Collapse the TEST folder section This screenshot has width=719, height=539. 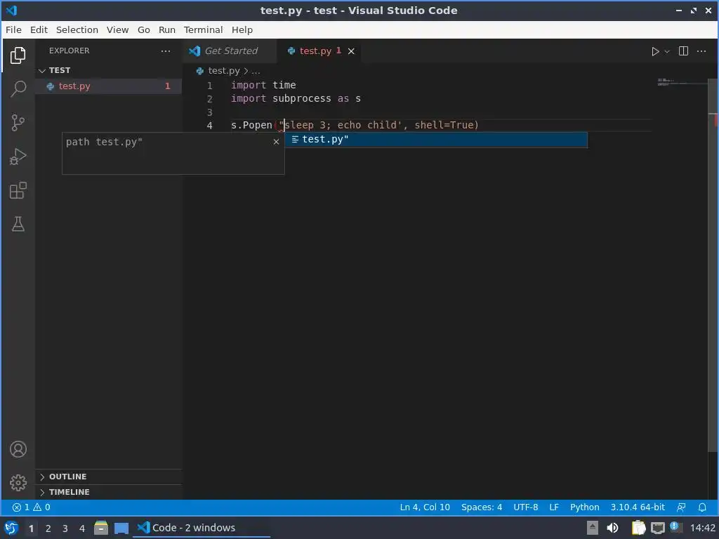coord(109,70)
